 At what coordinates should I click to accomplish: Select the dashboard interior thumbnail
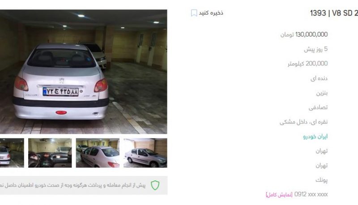(50, 153)
